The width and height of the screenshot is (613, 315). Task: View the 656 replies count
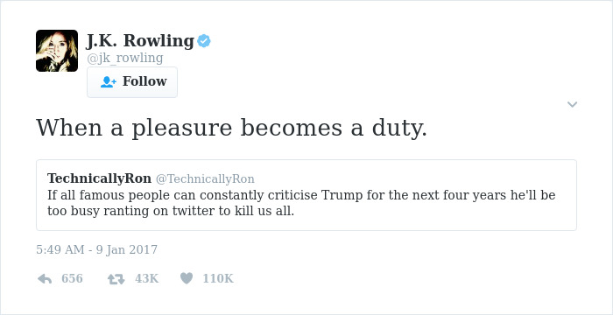tap(73, 278)
